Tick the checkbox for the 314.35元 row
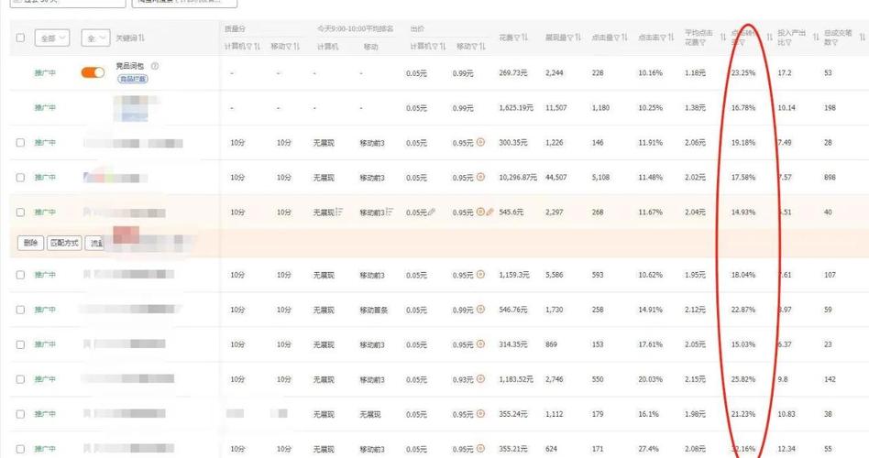 pyautogui.click(x=20, y=344)
